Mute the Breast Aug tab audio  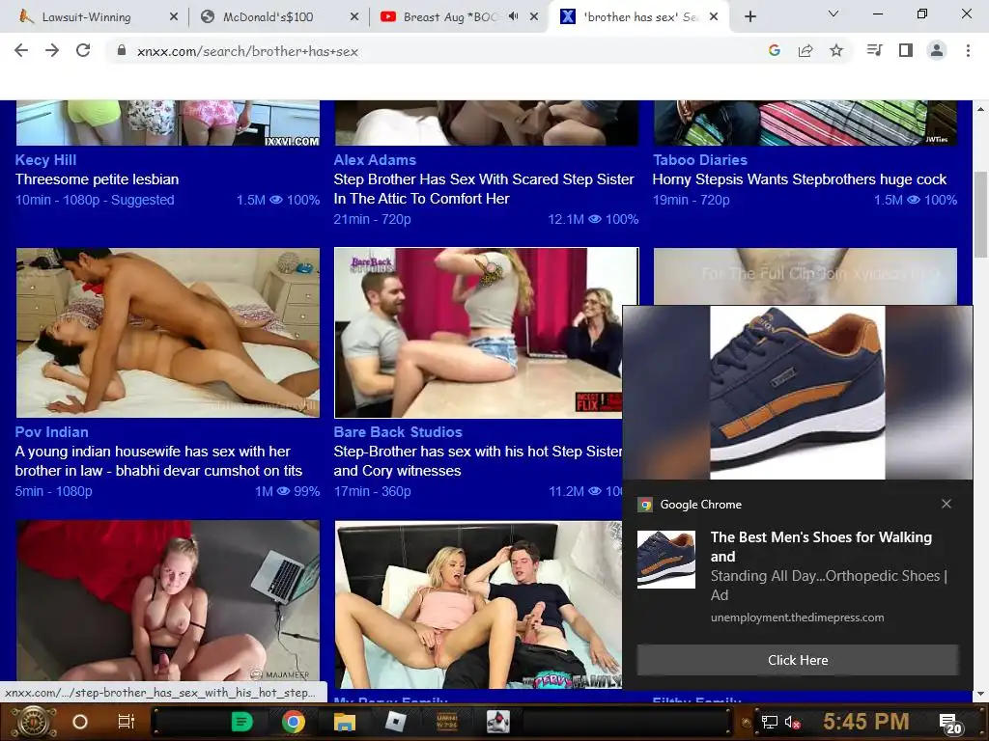514,16
